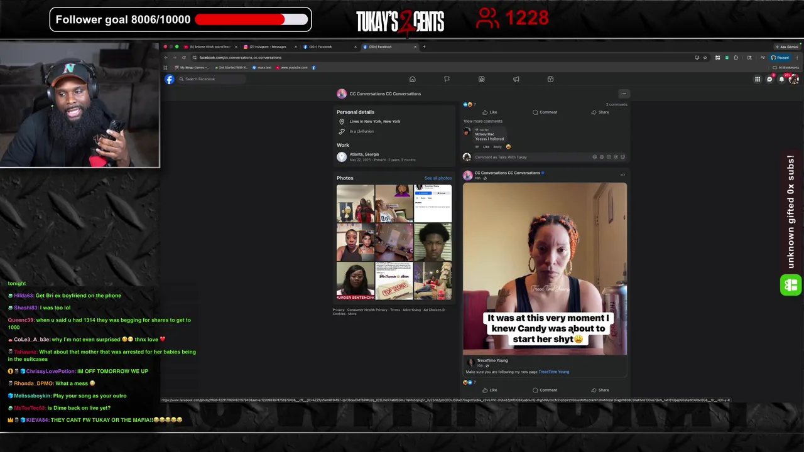Viewport: 804px width, 452px height.
Task: Comment on the top post
Action: click(545, 112)
